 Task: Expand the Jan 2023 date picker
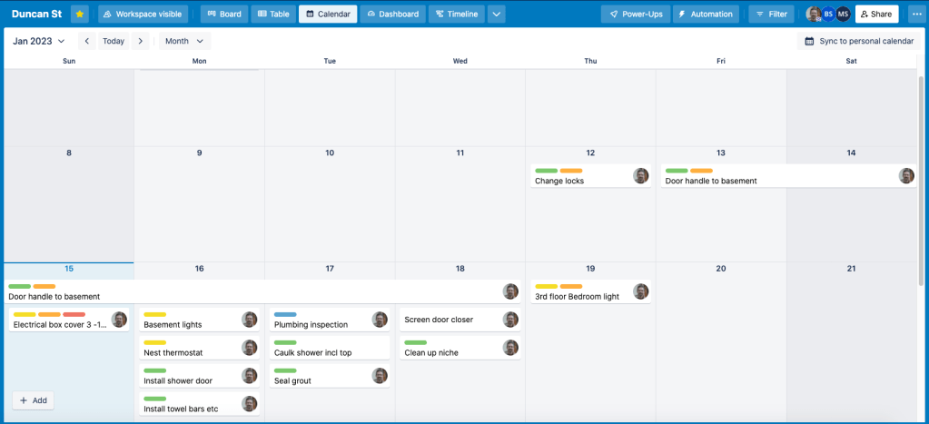[x=39, y=41]
